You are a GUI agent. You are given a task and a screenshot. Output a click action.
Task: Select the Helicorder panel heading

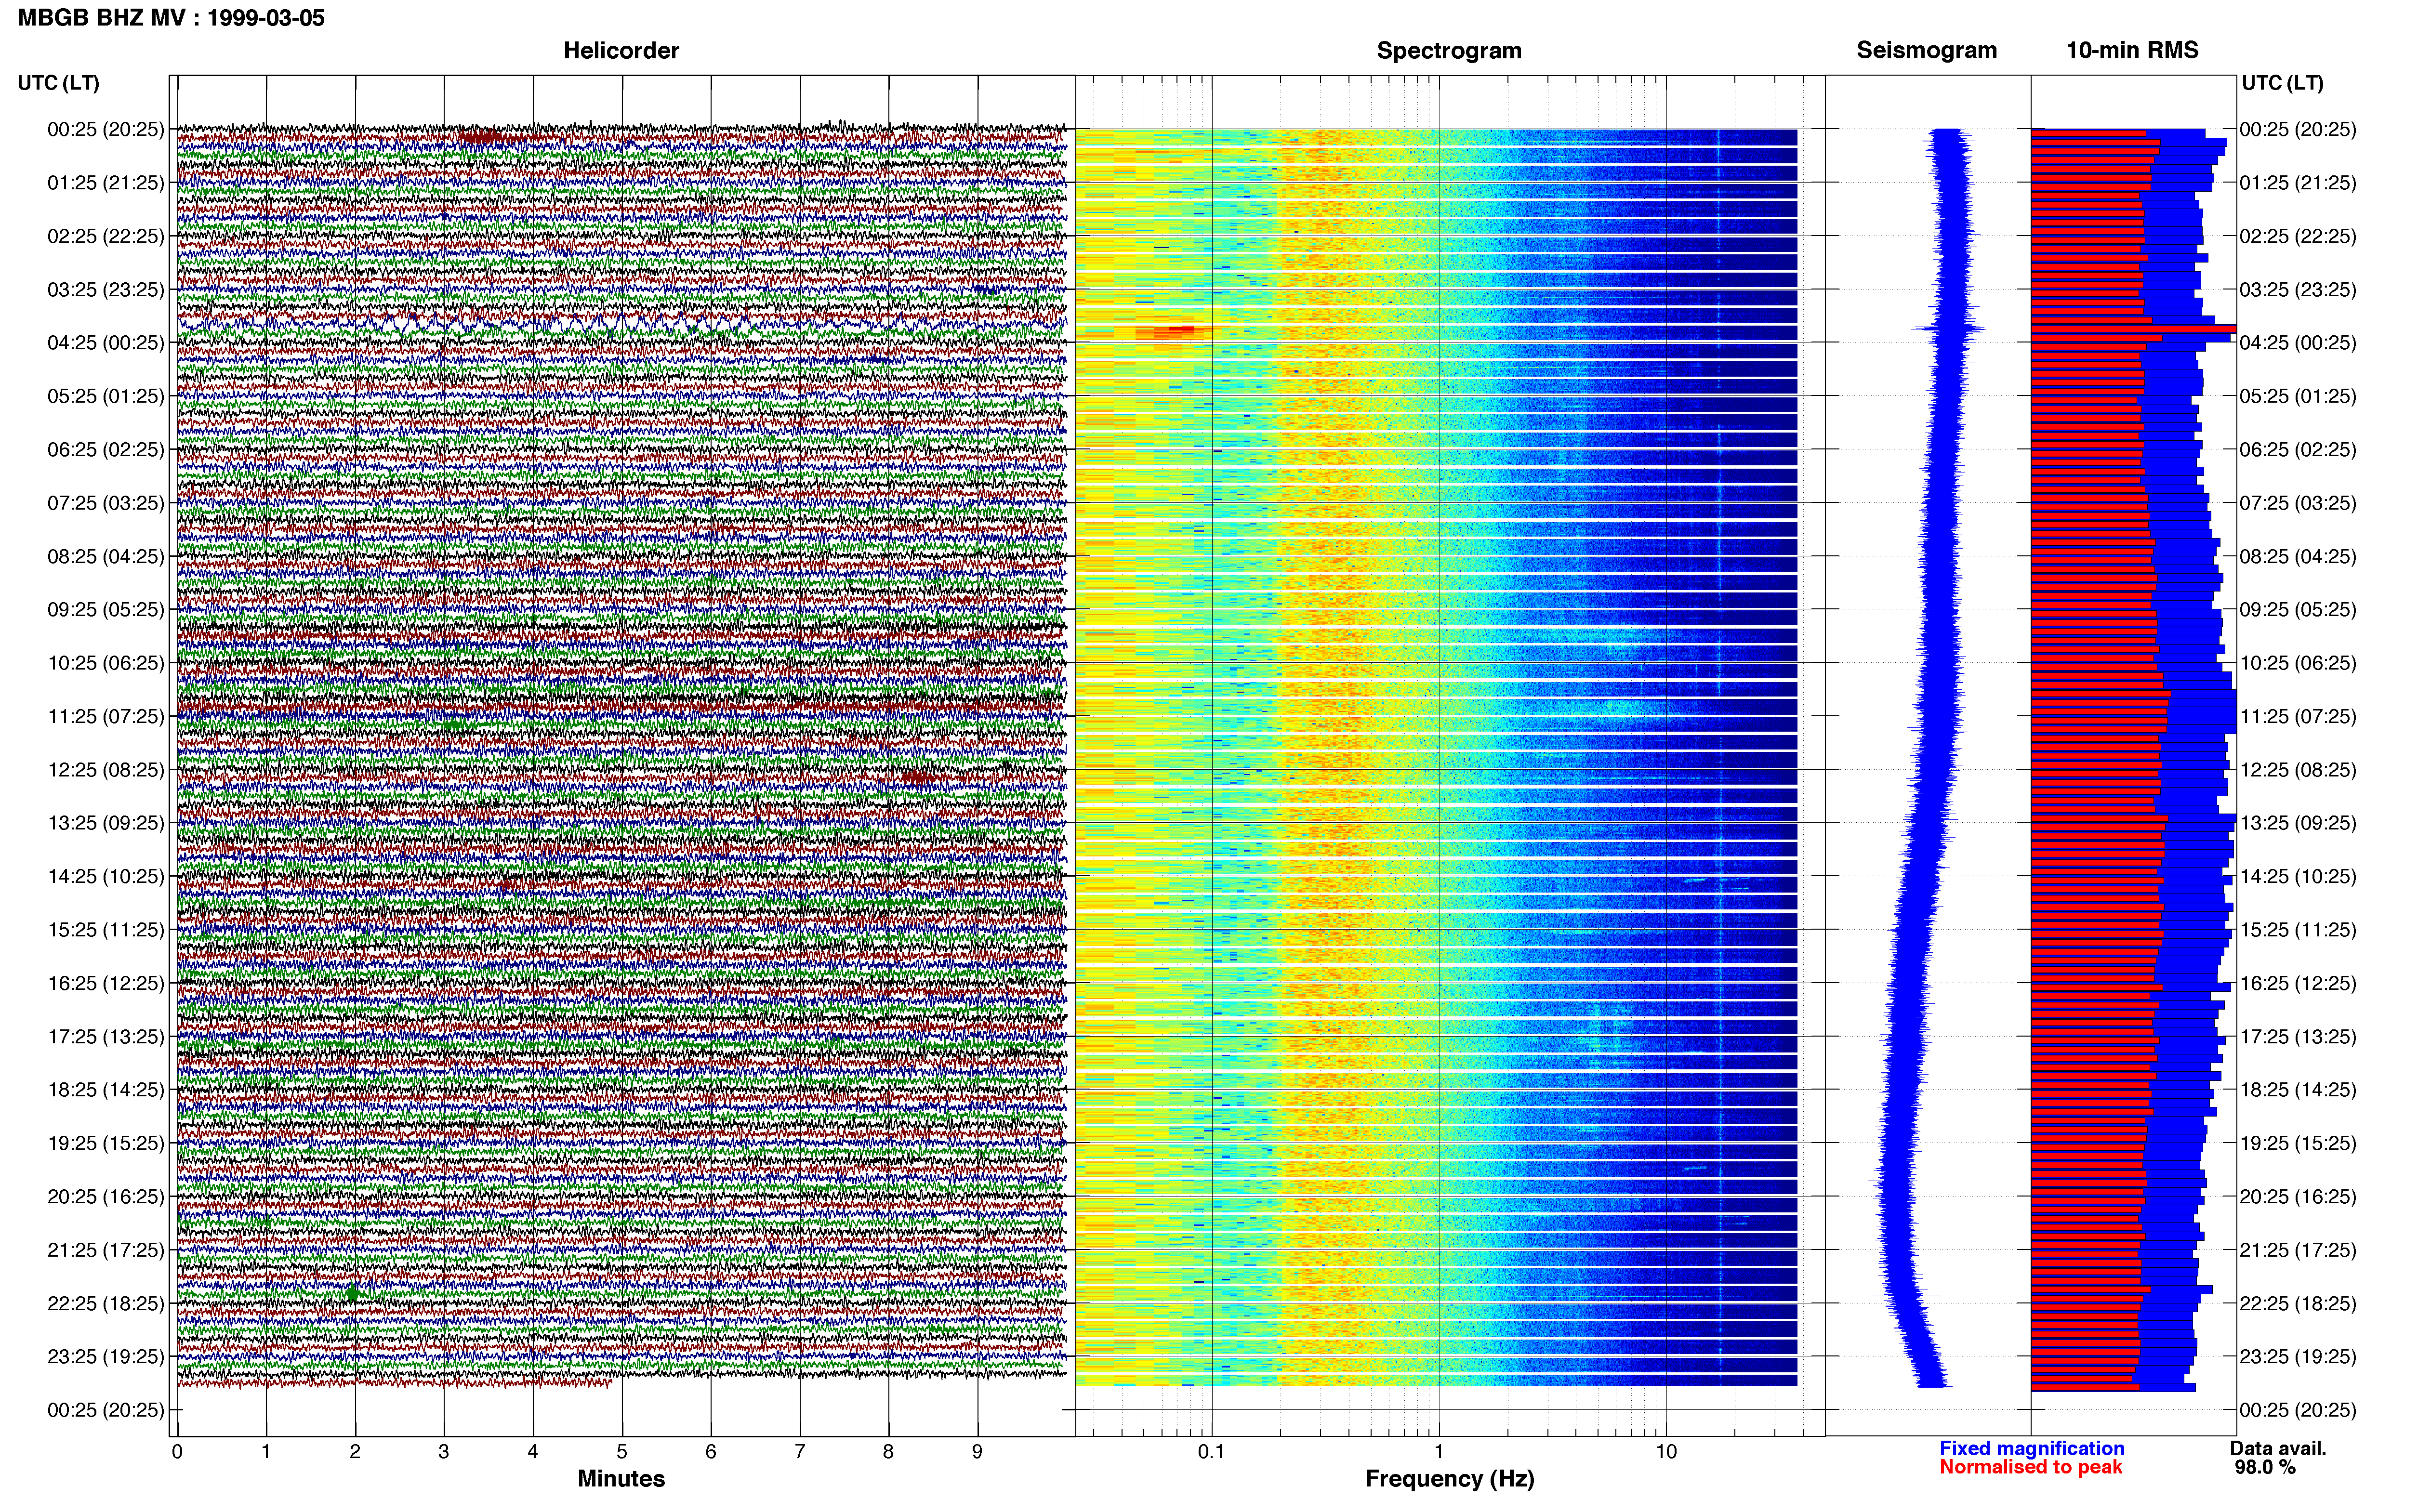click(621, 50)
